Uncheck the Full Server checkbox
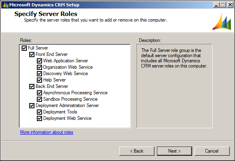 (24, 48)
